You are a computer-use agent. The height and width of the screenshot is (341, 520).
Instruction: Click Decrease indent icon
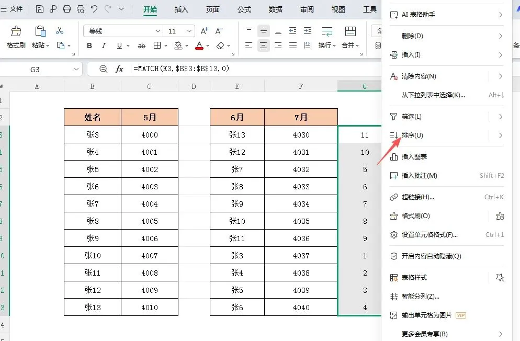pyautogui.click(x=292, y=31)
